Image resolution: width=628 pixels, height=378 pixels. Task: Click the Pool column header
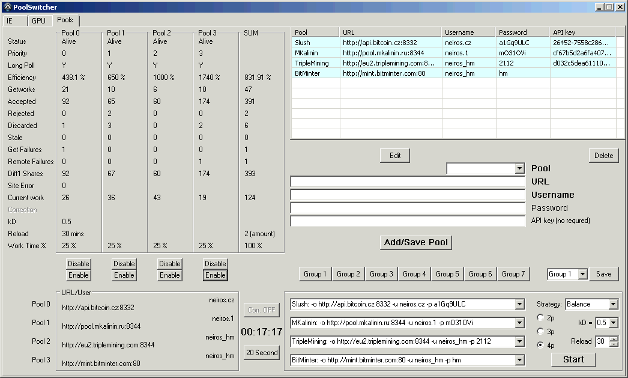click(316, 32)
